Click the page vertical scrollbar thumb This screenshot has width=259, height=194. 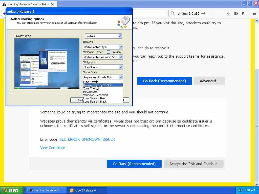[x=257, y=125]
